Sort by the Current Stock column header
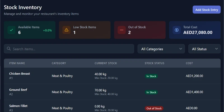The image size is (224, 112). click(106, 63)
